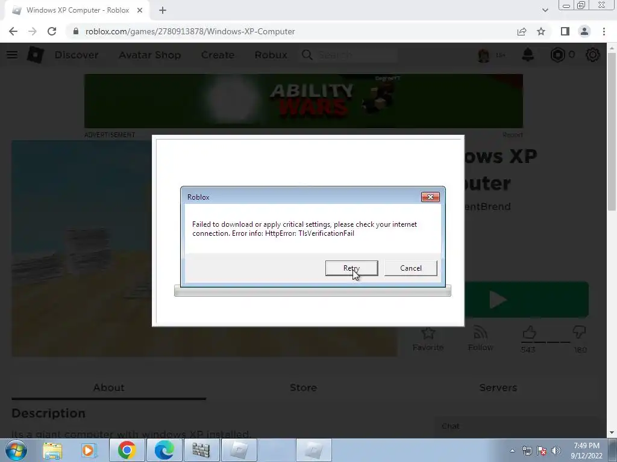617x462 pixels.
Task: Click the Robux balance icon
Action: pyautogui.click(x=557, y=55)
